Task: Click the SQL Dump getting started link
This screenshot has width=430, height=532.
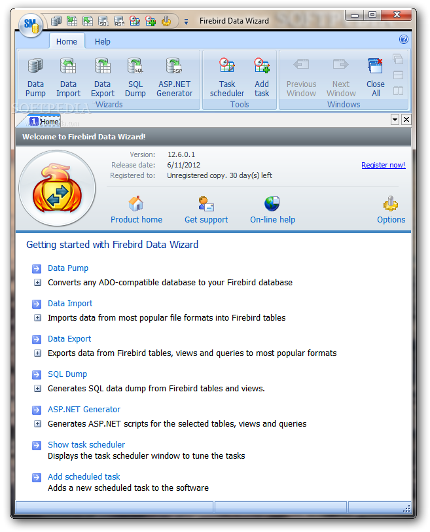Action: tap(67, 374)
